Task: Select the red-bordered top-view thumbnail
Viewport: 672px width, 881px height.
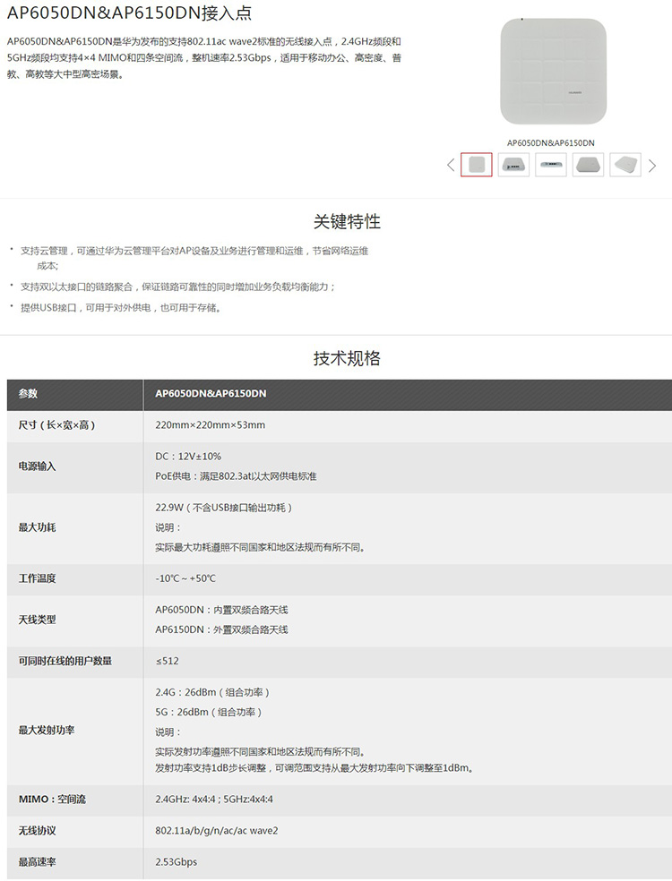Action: click(x=477, y=165)
